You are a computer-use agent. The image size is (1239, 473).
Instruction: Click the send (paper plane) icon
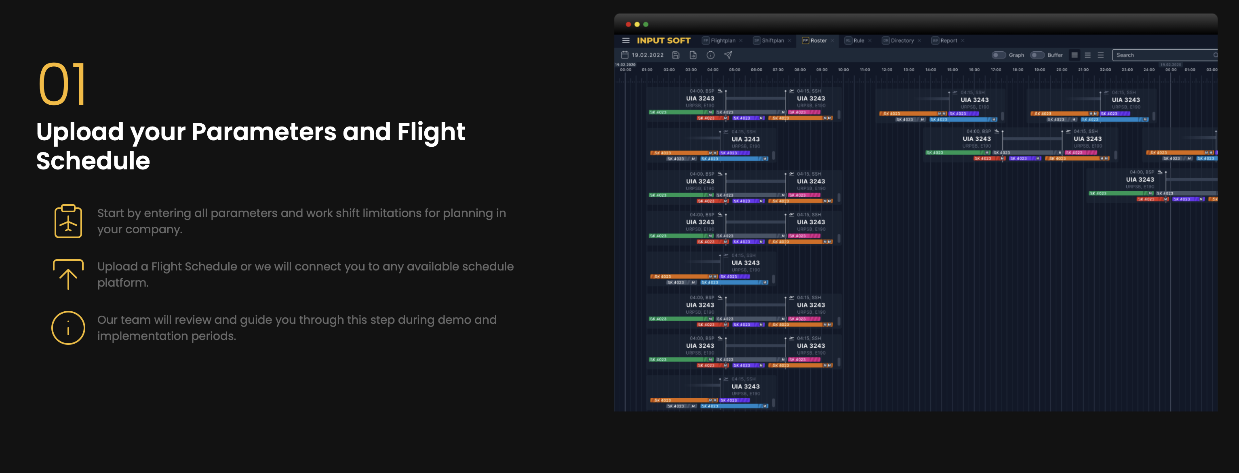click(727, 55)
